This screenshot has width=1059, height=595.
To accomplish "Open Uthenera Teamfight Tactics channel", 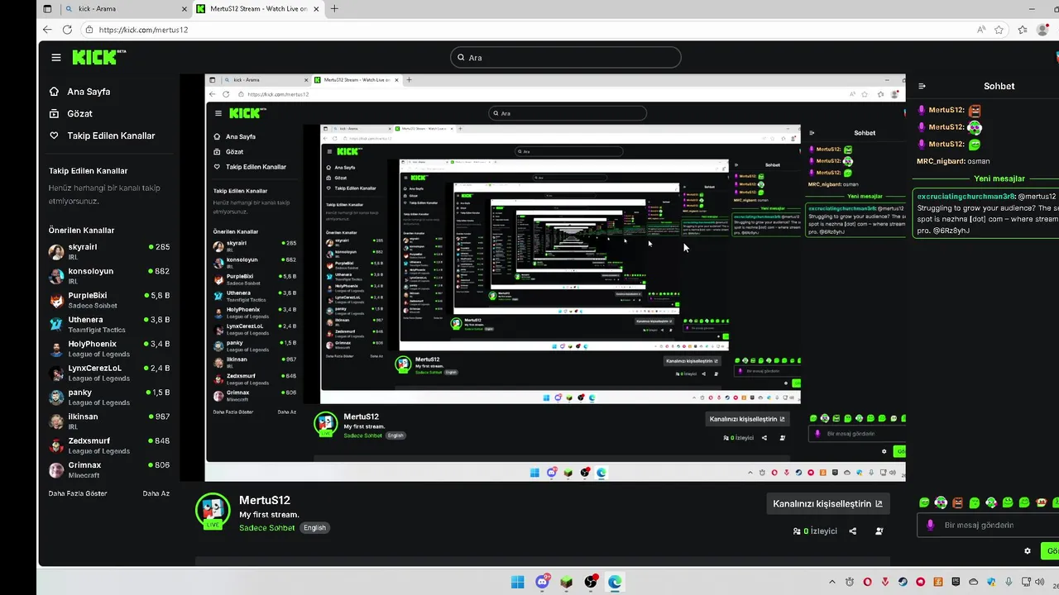I will (x=108, y=324).
